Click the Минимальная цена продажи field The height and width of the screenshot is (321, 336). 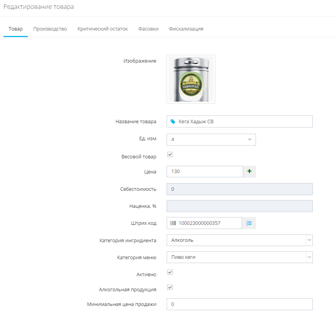pyautogui.click(x=239, y=304)
